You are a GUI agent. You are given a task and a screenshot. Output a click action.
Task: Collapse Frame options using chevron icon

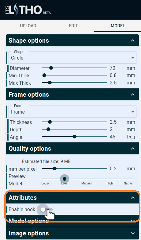click(133, 95)
